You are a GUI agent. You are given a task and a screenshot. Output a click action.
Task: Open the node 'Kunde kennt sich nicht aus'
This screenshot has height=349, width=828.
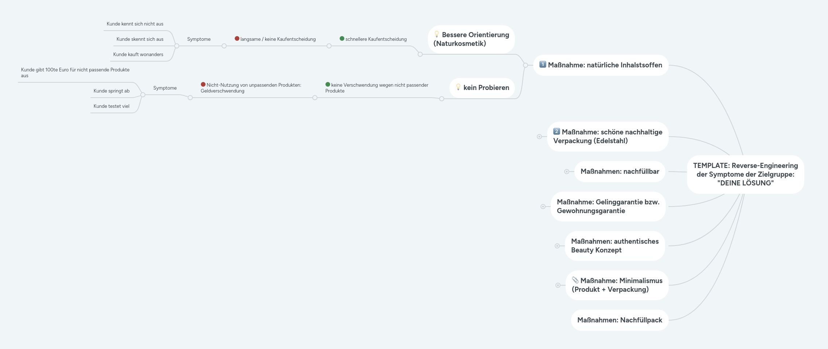coord(134,24)
